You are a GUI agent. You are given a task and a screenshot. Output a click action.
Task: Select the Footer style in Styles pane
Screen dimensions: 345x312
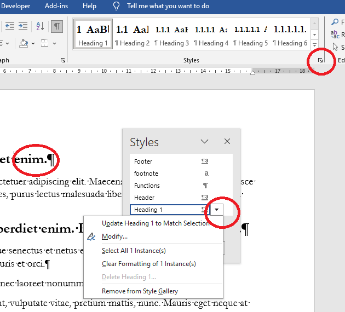(170, 161)
